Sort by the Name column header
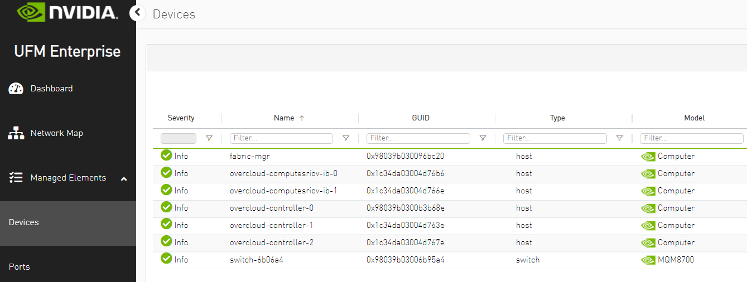 284,118
